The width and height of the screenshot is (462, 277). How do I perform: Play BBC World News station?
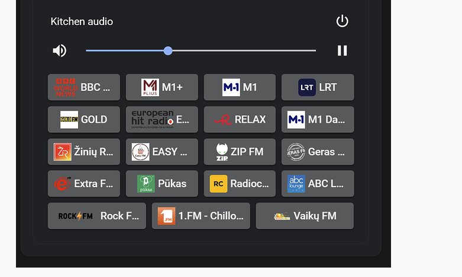84,87
